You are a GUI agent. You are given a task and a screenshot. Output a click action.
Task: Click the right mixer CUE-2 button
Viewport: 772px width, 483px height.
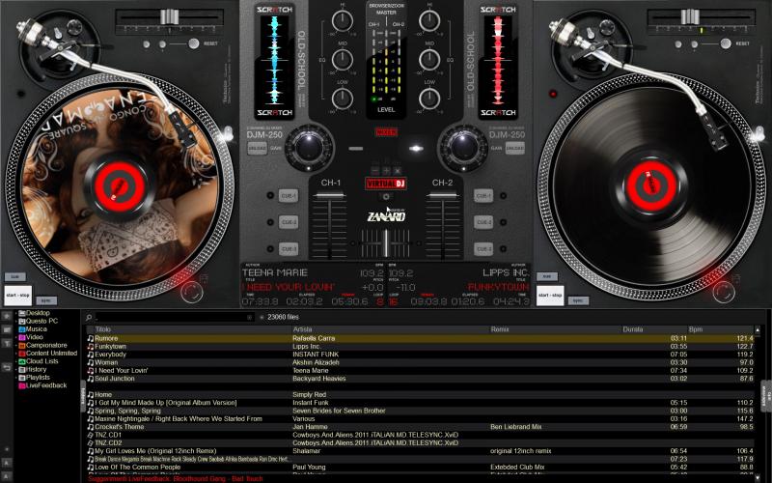pos(483,222)
